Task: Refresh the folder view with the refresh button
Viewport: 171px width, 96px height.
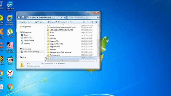Action: (x=65, y=17)
